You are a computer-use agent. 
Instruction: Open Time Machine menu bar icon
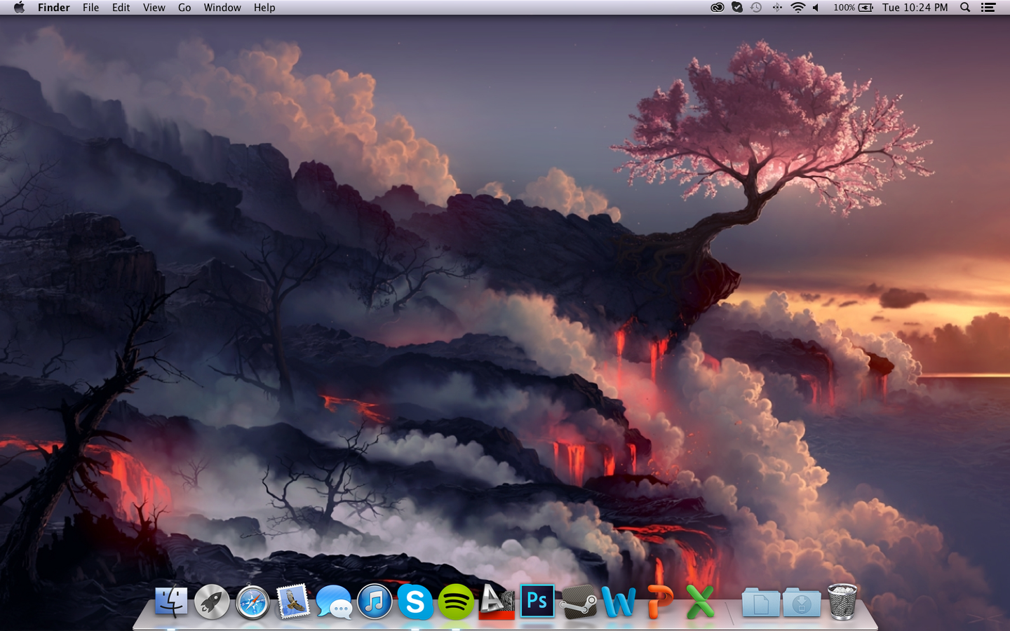(x=756, y=8)
